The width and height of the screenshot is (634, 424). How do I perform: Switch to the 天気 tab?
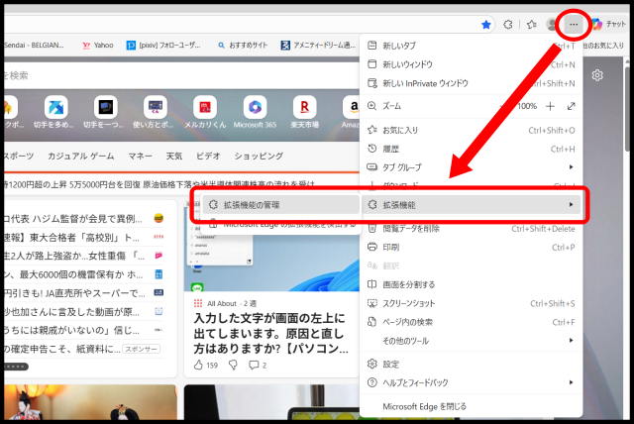point(174,156)
